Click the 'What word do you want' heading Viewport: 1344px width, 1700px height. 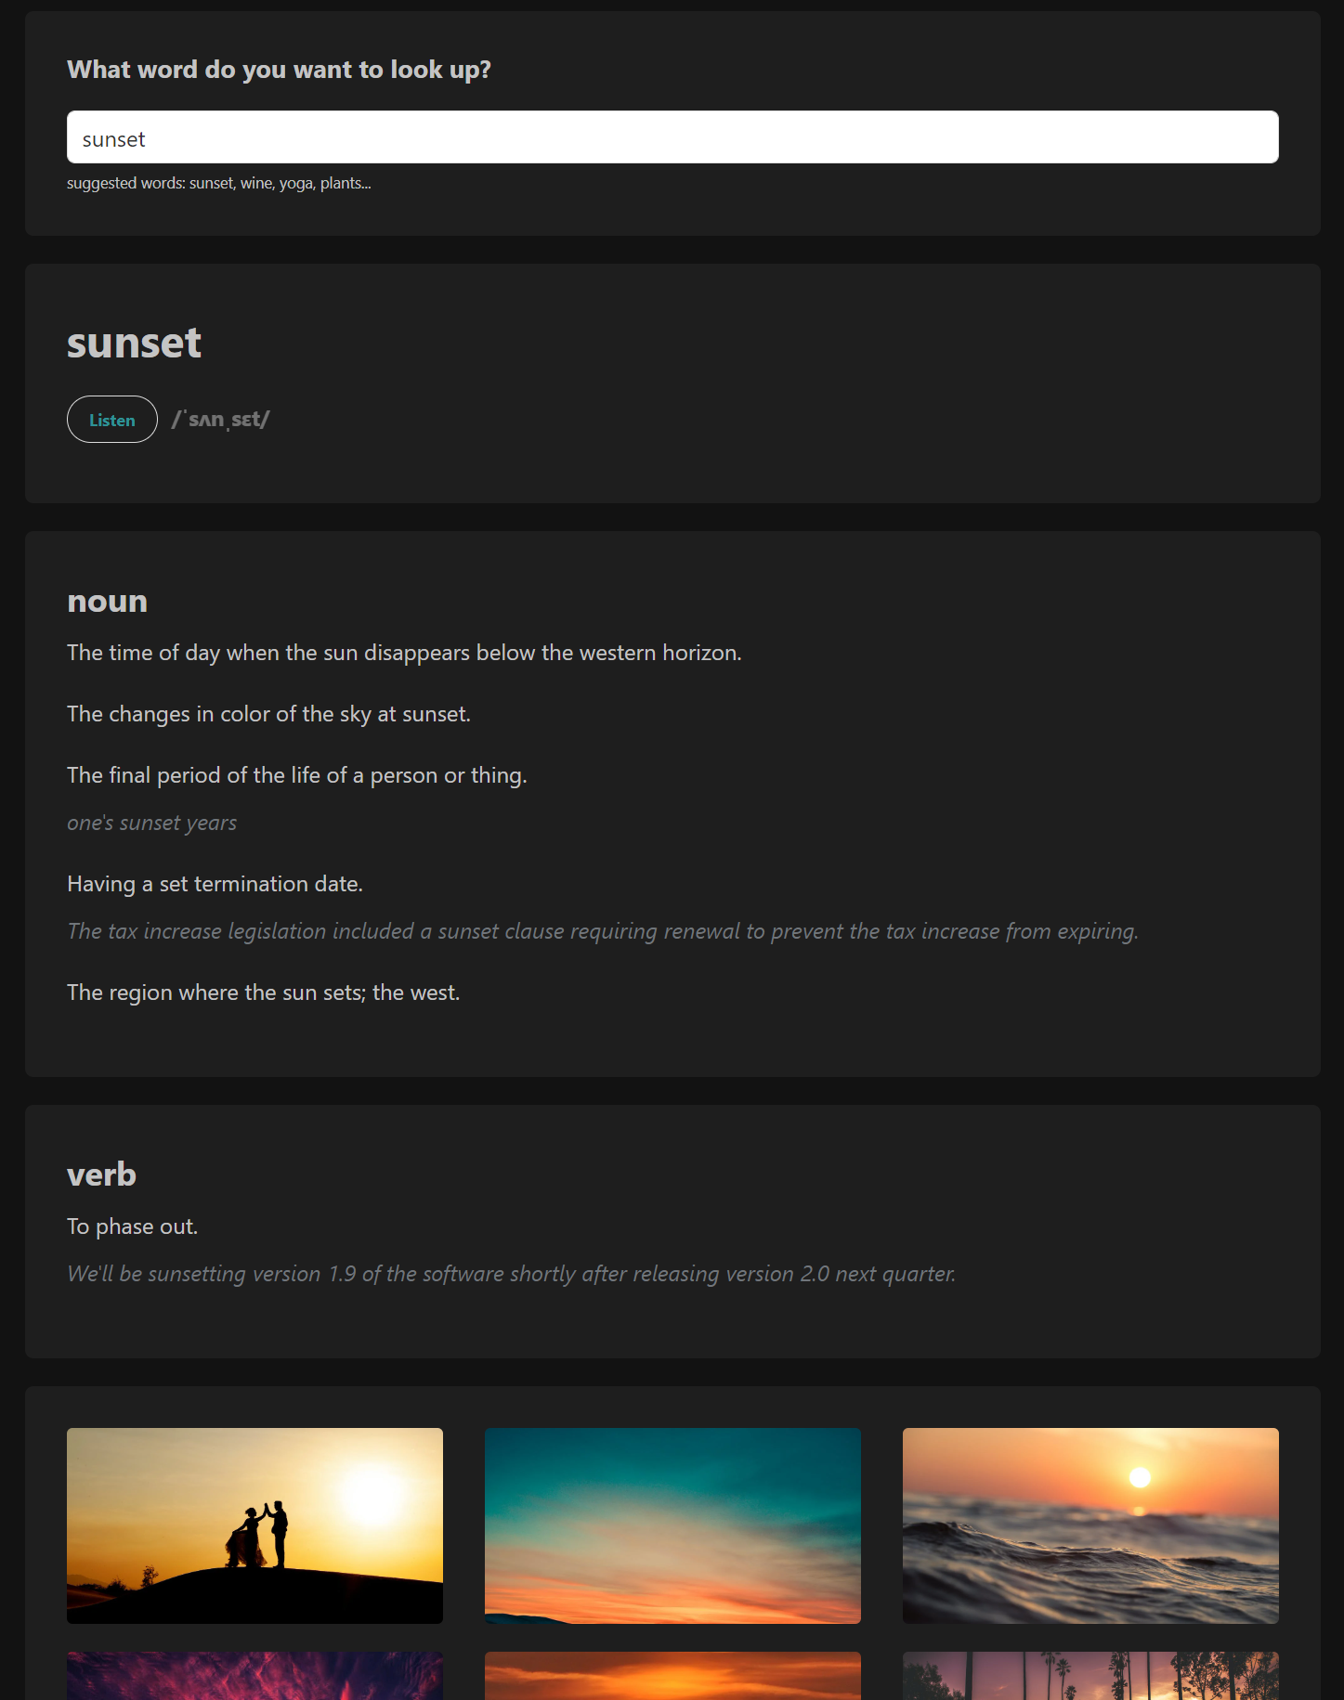click(x=279, y=70)
